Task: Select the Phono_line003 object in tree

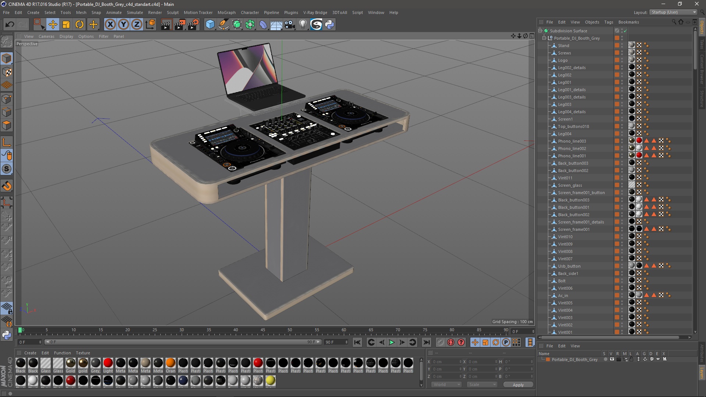Action: tap(572, 141)
